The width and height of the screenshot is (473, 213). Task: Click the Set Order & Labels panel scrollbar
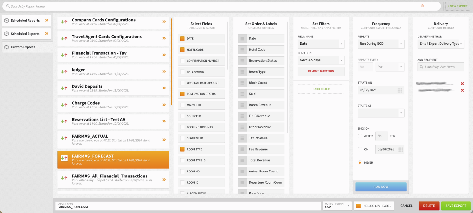pos(287,77)
